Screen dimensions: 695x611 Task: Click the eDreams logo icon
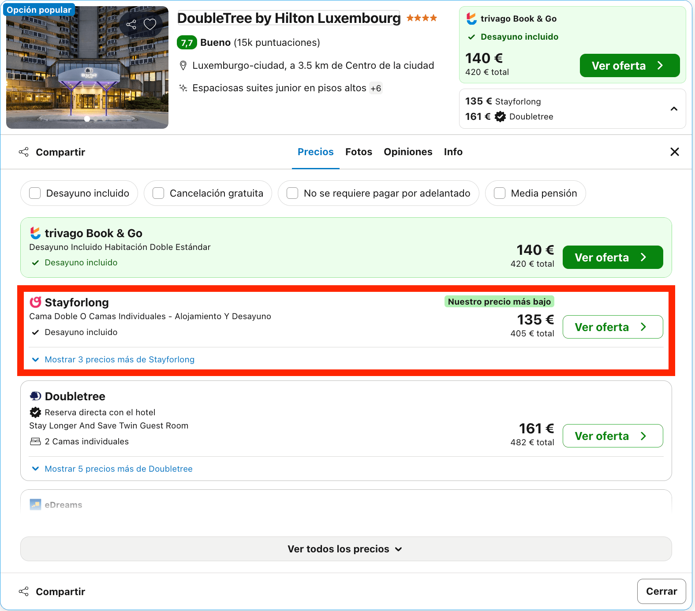point(35,504)
